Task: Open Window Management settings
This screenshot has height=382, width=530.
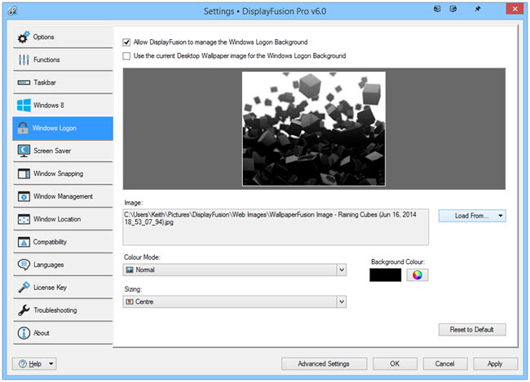Action: point(63,196)
